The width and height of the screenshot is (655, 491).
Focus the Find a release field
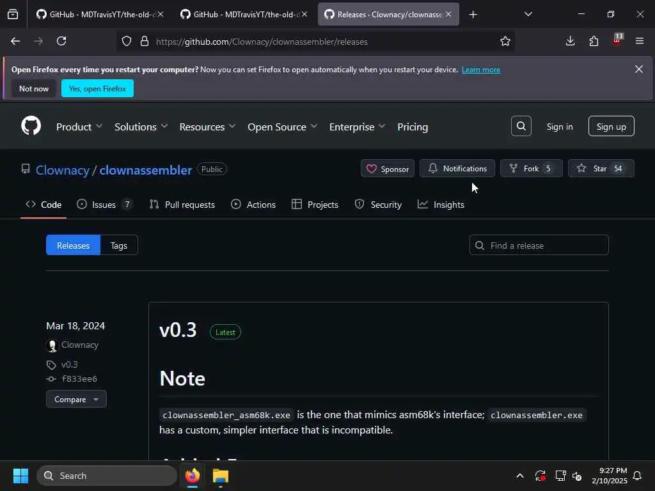click(x=539, y=245)
